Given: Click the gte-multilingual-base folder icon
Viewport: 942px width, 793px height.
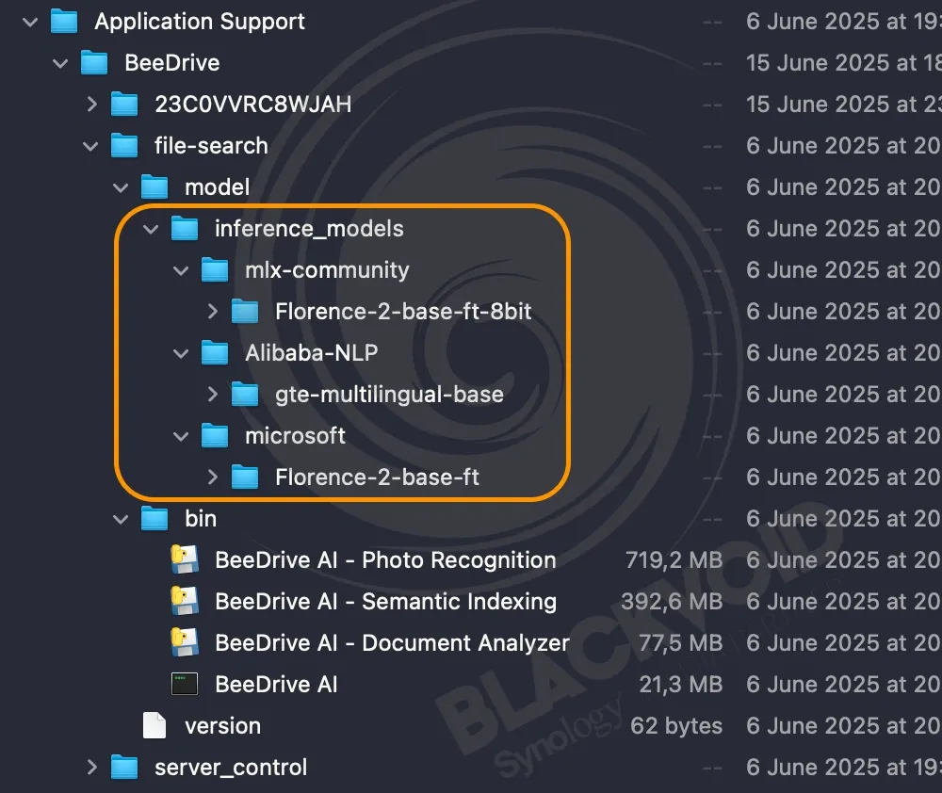Looking at the screenshot, I should [x=245, y=395].
